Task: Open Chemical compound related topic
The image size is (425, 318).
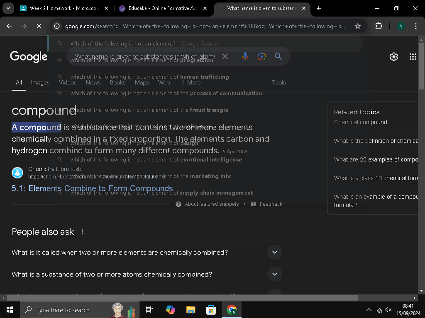Action: (x=361, y=122)
